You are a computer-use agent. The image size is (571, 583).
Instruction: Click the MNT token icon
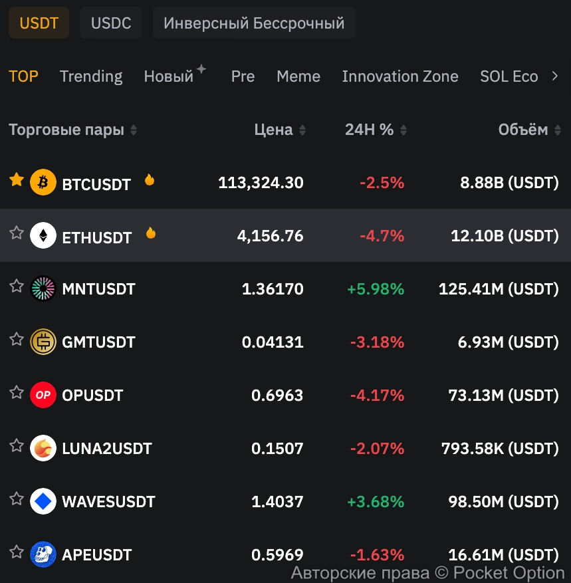point(43,289)
